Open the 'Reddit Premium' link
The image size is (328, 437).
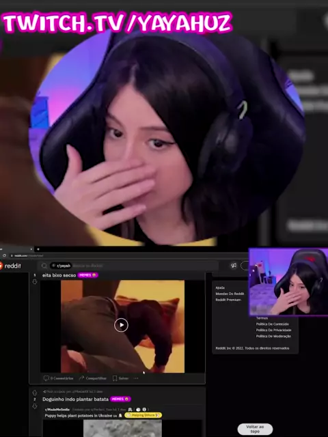[x=228, y=300]
